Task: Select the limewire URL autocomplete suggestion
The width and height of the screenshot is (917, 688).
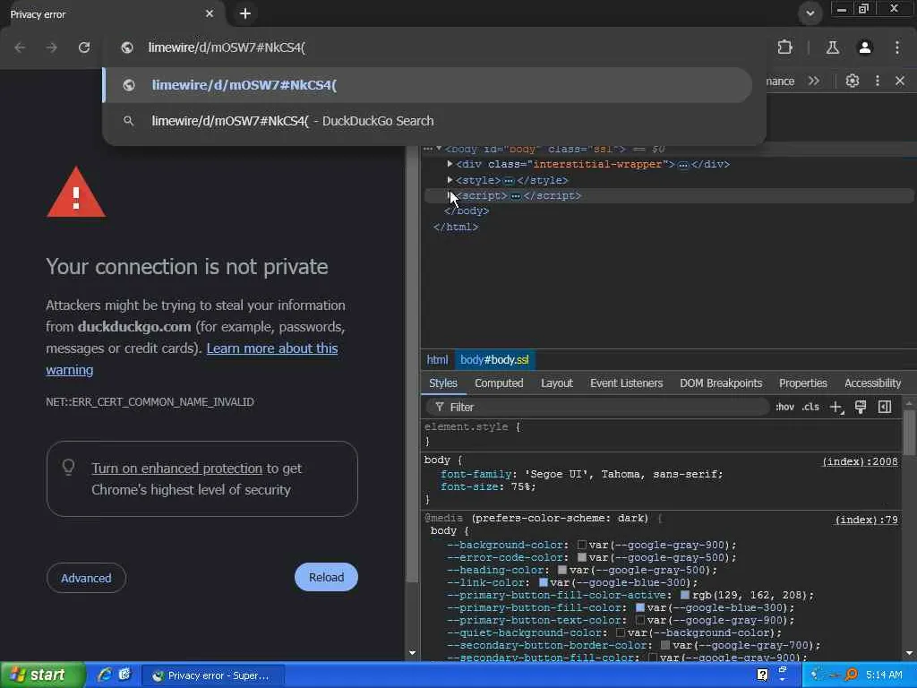Action: pyautogui.click(x=427, y=85)
